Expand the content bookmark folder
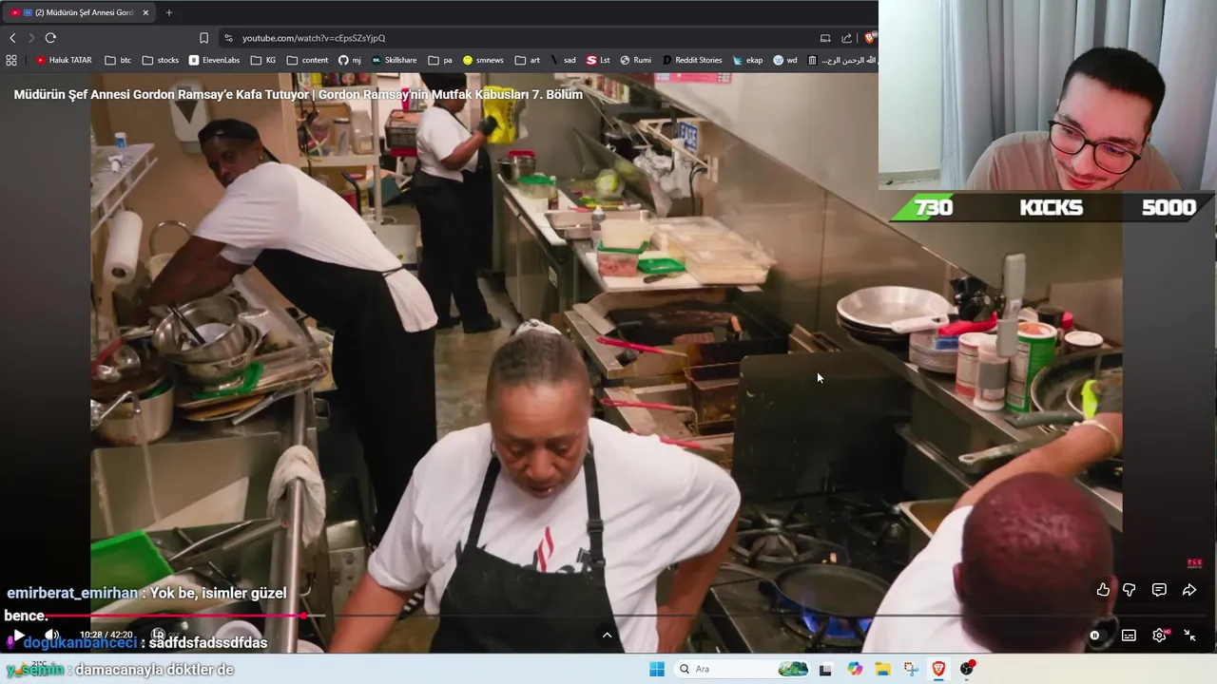This screenshot has height=684, width=1217. point(307,60)
